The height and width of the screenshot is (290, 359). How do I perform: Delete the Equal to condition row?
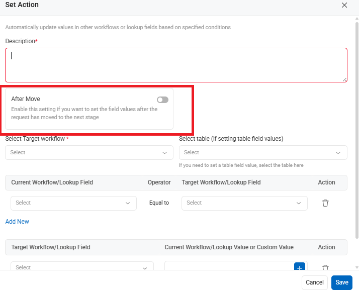click(325, 203)
